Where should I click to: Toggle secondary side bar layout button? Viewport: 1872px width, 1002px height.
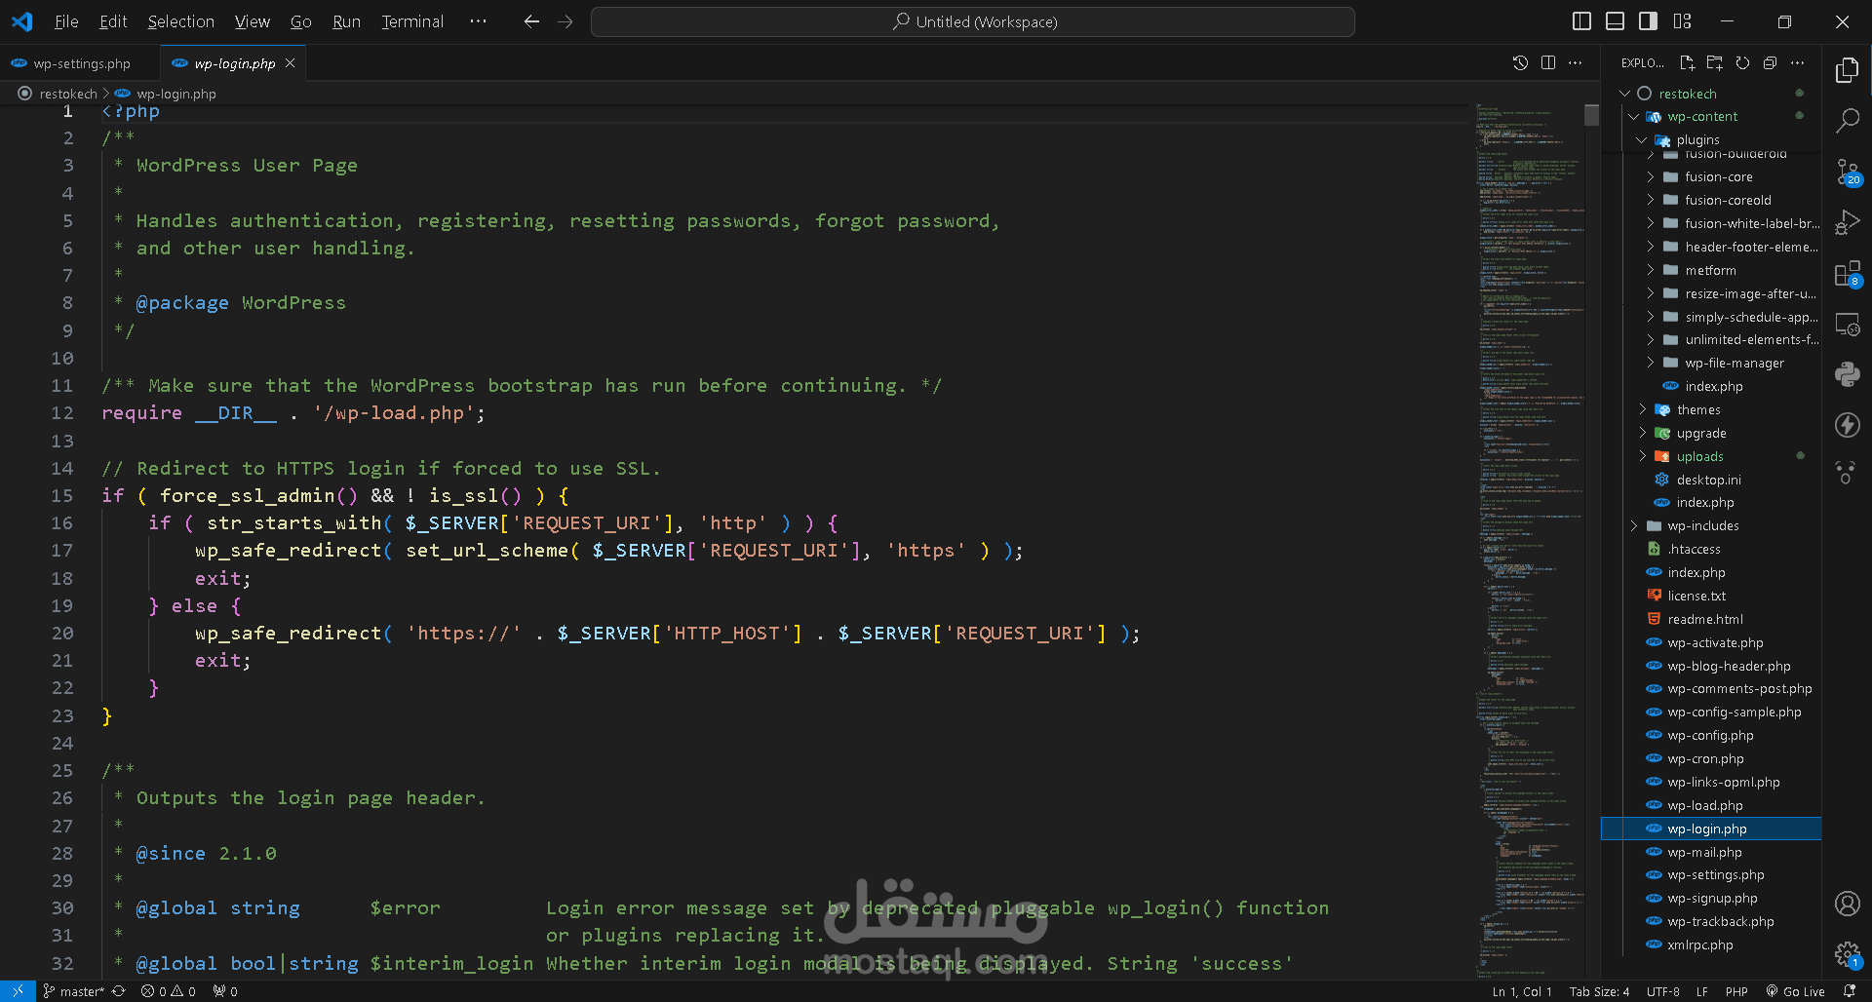(x=1649, y=21)
